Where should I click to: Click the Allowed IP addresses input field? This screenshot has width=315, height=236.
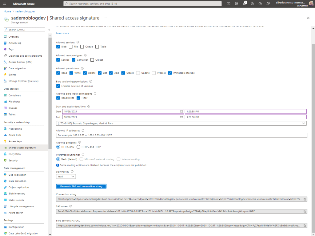point(181,135)
